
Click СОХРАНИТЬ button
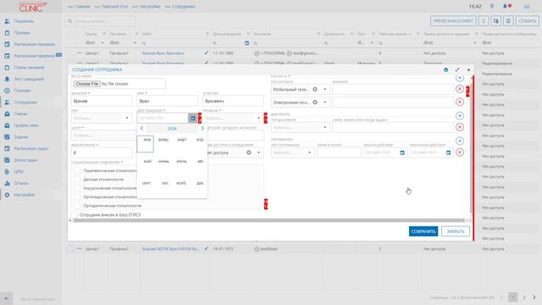tap(423, 231)
